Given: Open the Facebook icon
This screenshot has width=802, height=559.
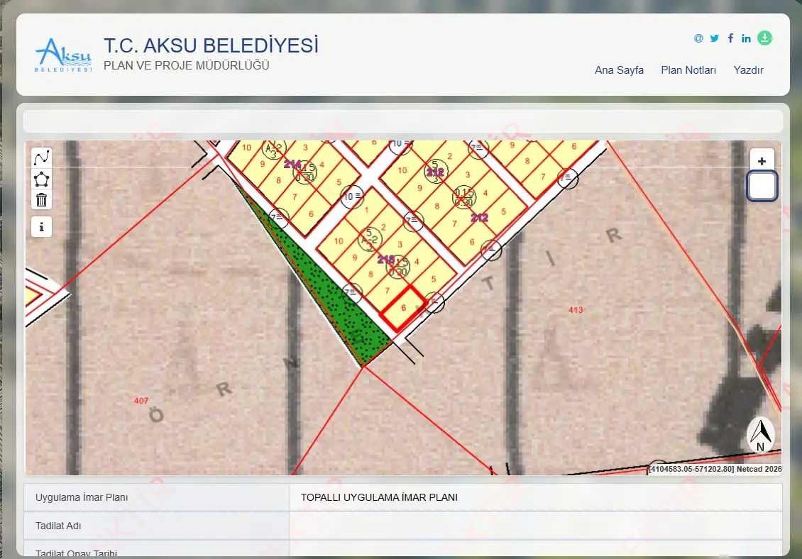Looking at the screenshot, I should [x=730, y=38].
